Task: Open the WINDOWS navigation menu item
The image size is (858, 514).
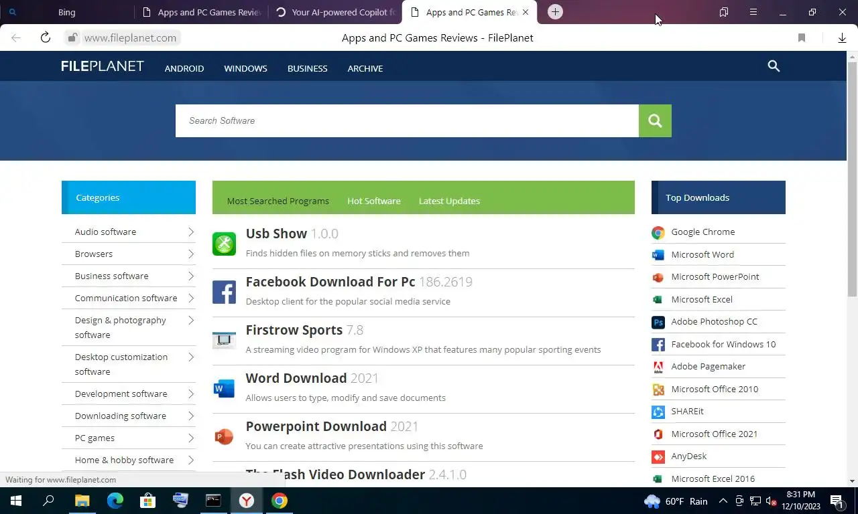Action: [245, 68]
